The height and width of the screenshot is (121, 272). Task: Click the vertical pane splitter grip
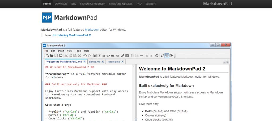pos(136,119)
